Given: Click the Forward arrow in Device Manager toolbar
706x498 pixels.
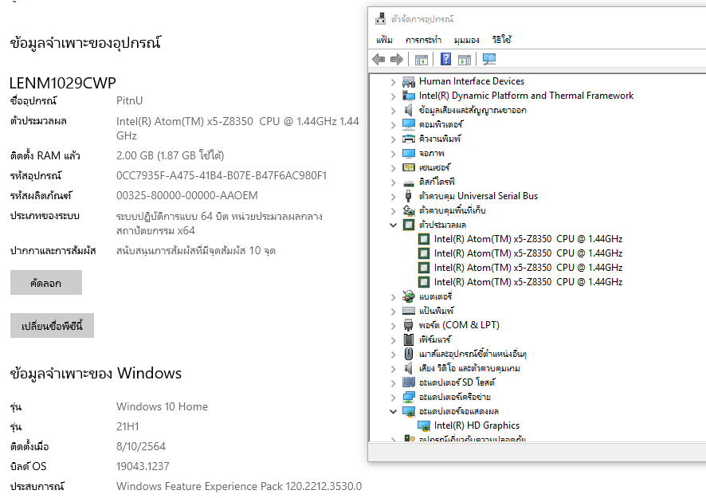Looking at the screenshot, I should (396, 59).
